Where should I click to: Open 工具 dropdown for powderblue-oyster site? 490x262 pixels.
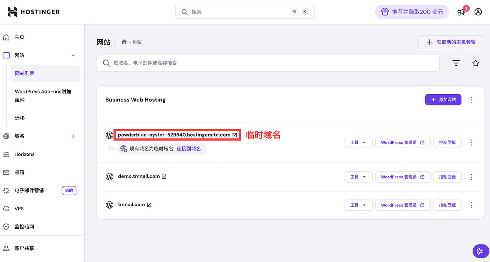point(358,143)
